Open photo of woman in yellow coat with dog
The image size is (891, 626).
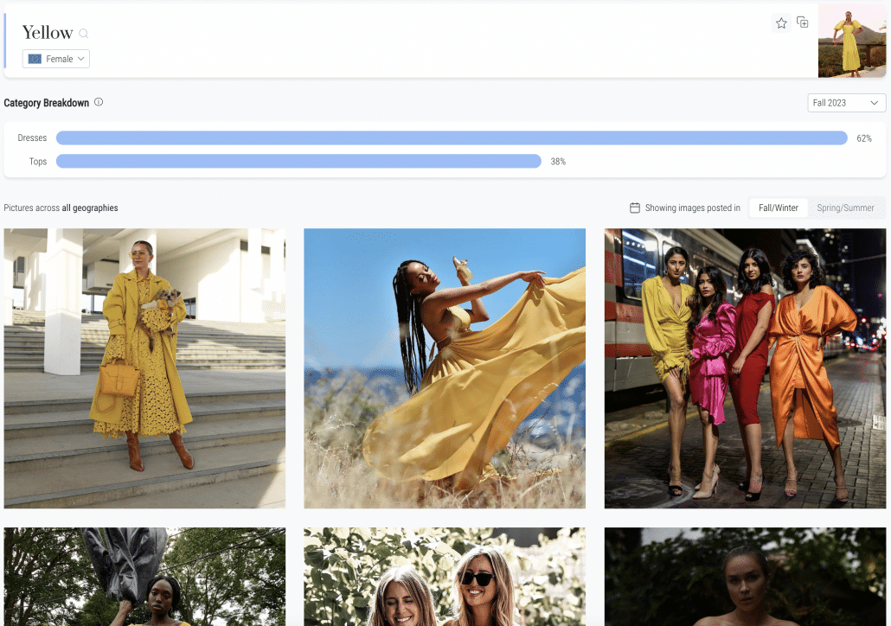(144, 368)
